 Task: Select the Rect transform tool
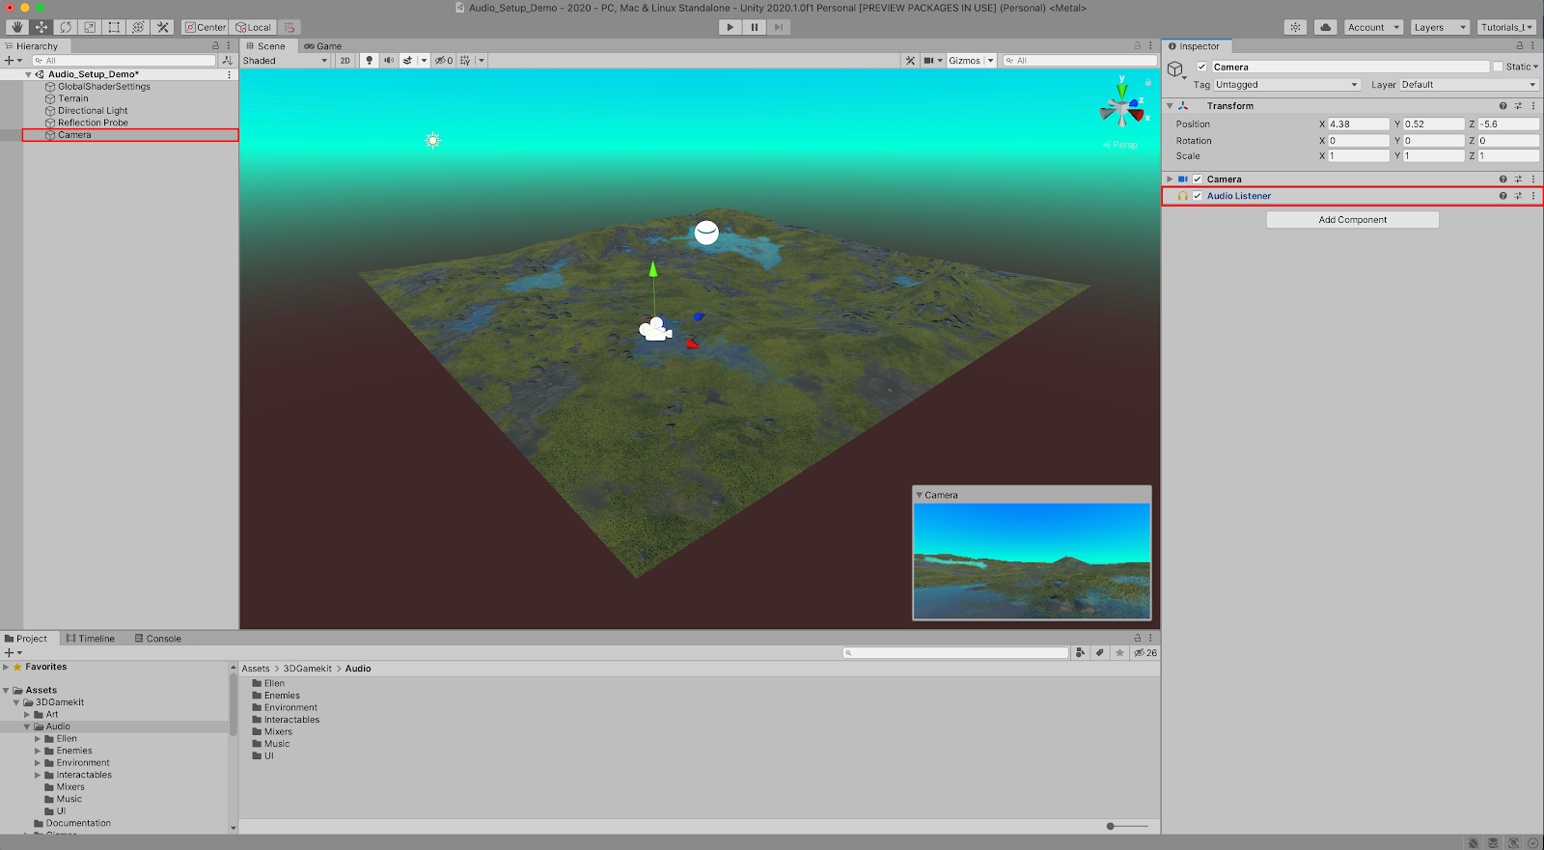(114, 27)
